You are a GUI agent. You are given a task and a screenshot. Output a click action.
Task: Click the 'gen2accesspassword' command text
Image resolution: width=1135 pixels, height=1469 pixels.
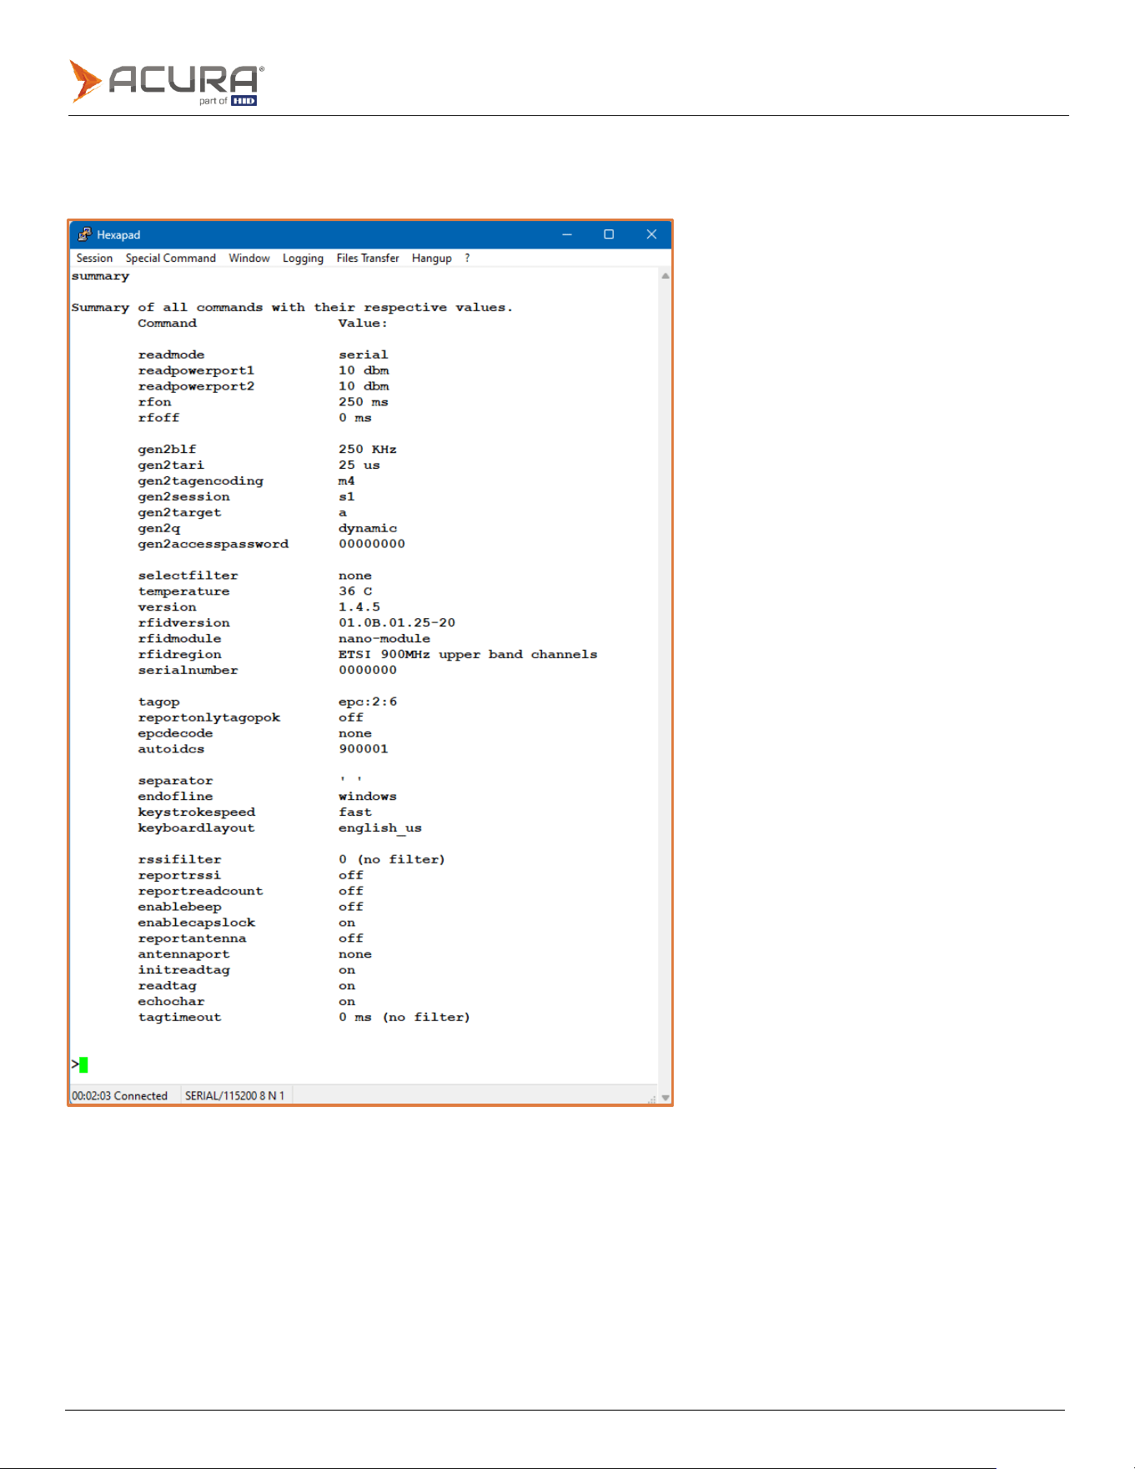point(213,545)
